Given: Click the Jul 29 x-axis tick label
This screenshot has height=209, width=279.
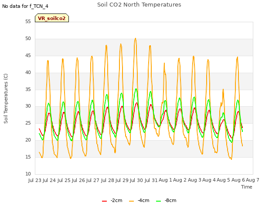Looking at the screenshot, I should [x=122, y=180].
